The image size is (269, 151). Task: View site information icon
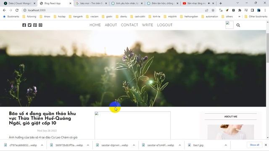coord(25,10)
